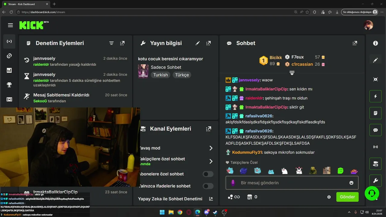Viewport: 386px width, 217px height.
Task: Click the Turkish tag chip
Action: [x=160, y=75]
